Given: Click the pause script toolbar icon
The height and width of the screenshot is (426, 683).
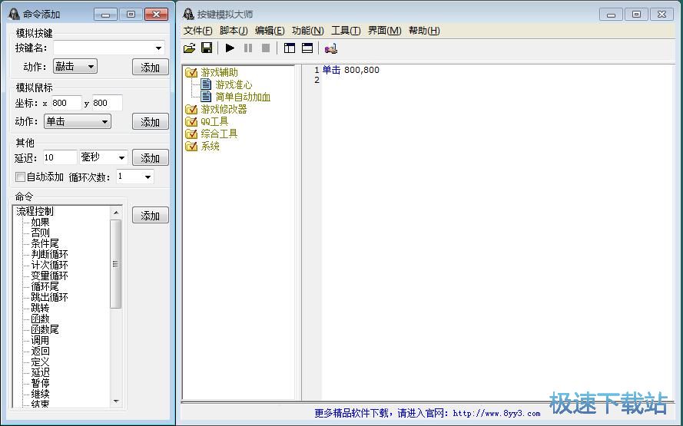Looking at the screenshot, I should (x=248, y=48).
